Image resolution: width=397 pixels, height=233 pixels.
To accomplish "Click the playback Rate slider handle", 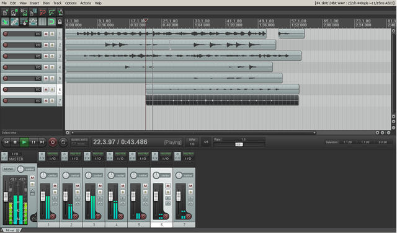I will 239,144.
